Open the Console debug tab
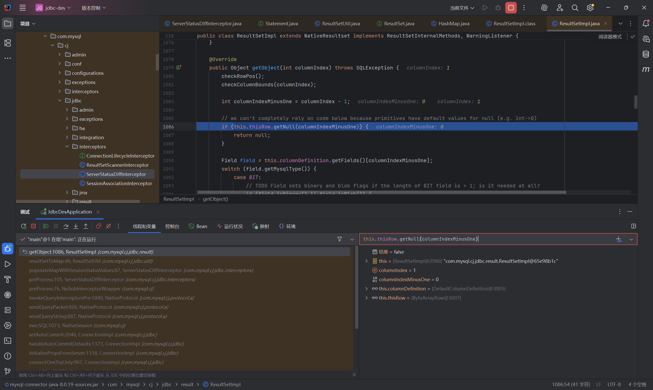653x390 pixels. [x=172, y=226]
